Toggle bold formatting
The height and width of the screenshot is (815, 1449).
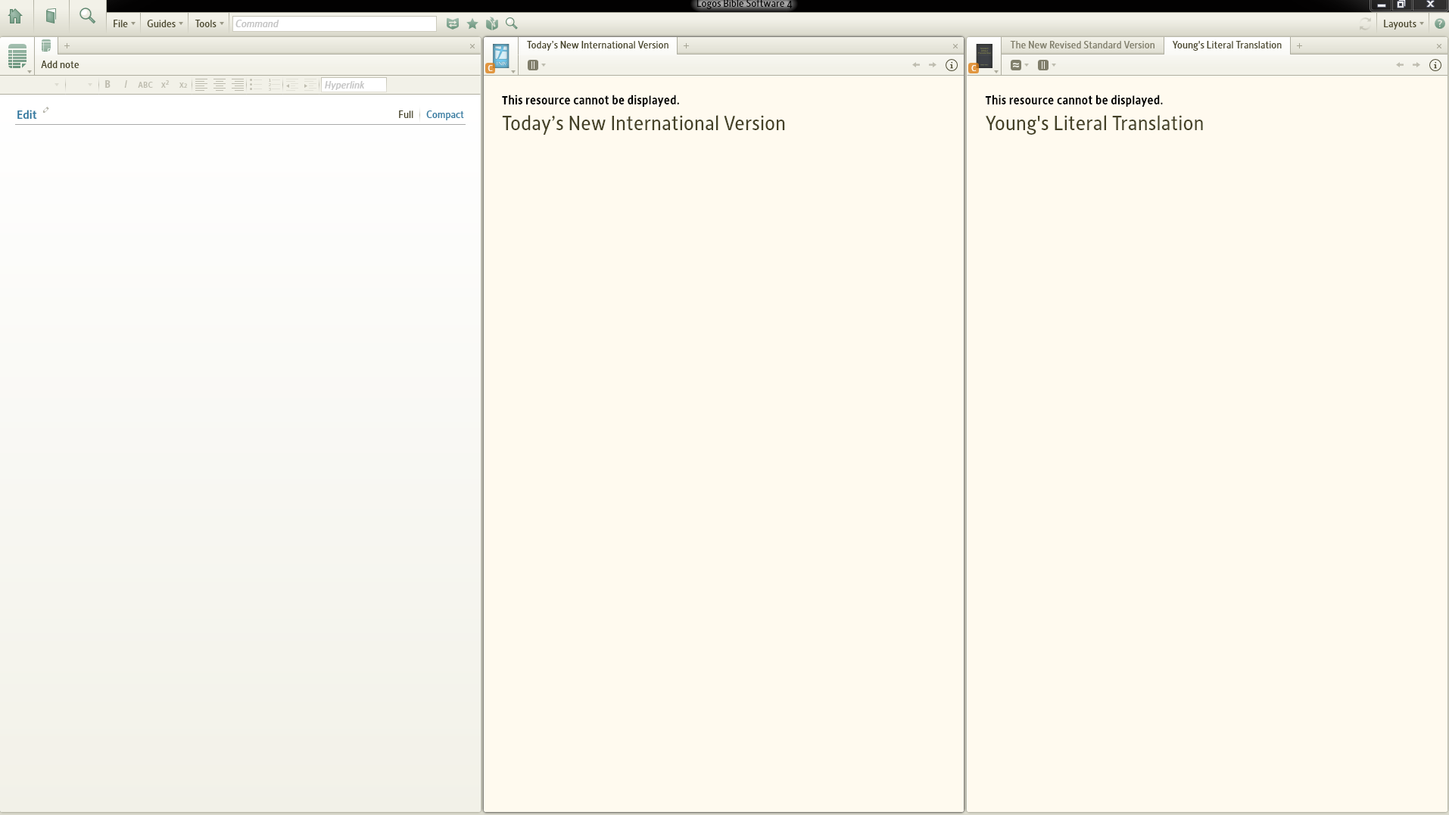[108, 85]
